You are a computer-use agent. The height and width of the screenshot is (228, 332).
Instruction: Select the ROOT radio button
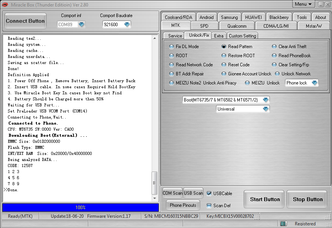[x=171, y=56]
